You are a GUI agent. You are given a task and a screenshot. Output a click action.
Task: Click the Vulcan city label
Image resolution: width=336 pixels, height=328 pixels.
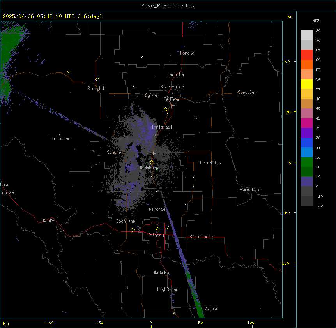coord(212,309)
